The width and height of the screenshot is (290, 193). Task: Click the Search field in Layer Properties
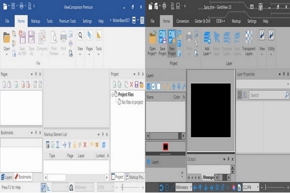(x=269, y=95)
